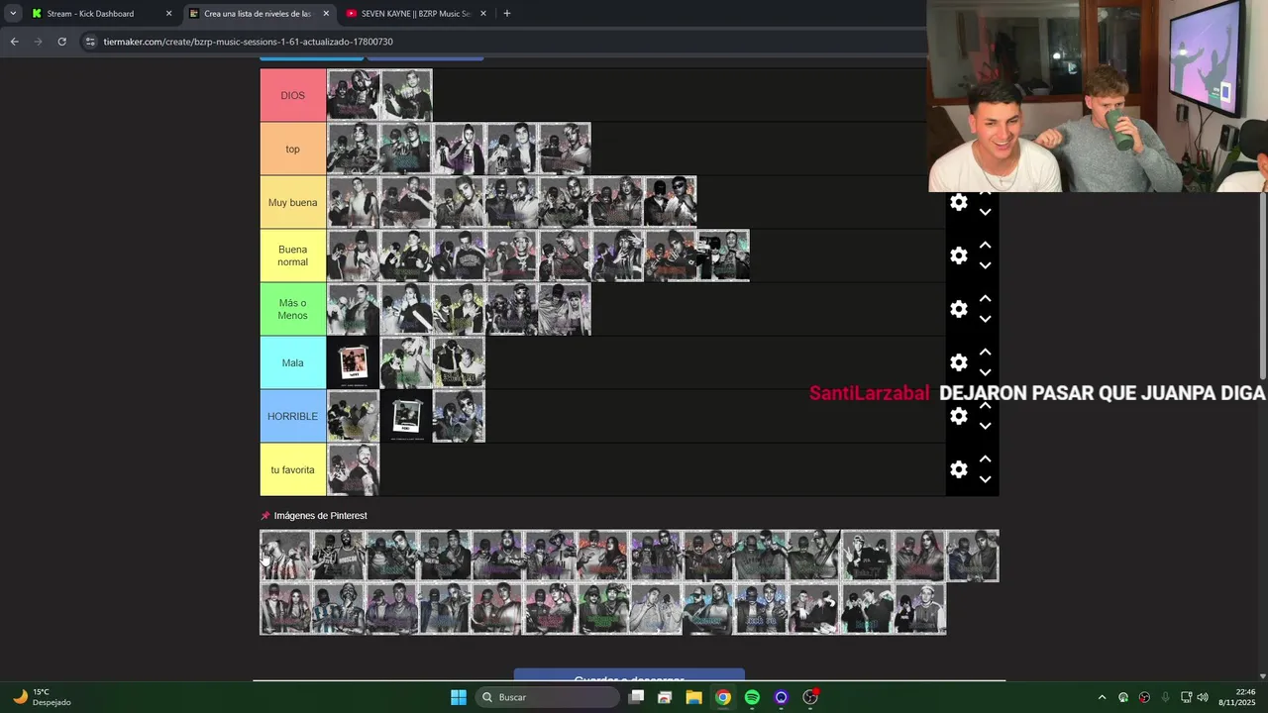Open settings gear for Mala row
This screenshot has height=713, width=1268.
[959, 362]
